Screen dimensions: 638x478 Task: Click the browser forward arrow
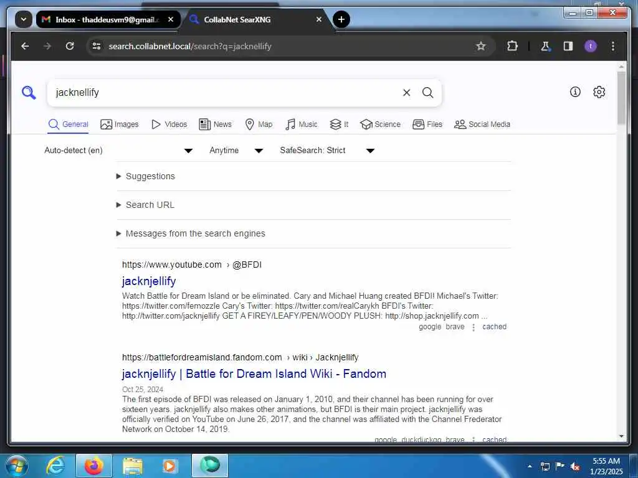coord(47,46)
